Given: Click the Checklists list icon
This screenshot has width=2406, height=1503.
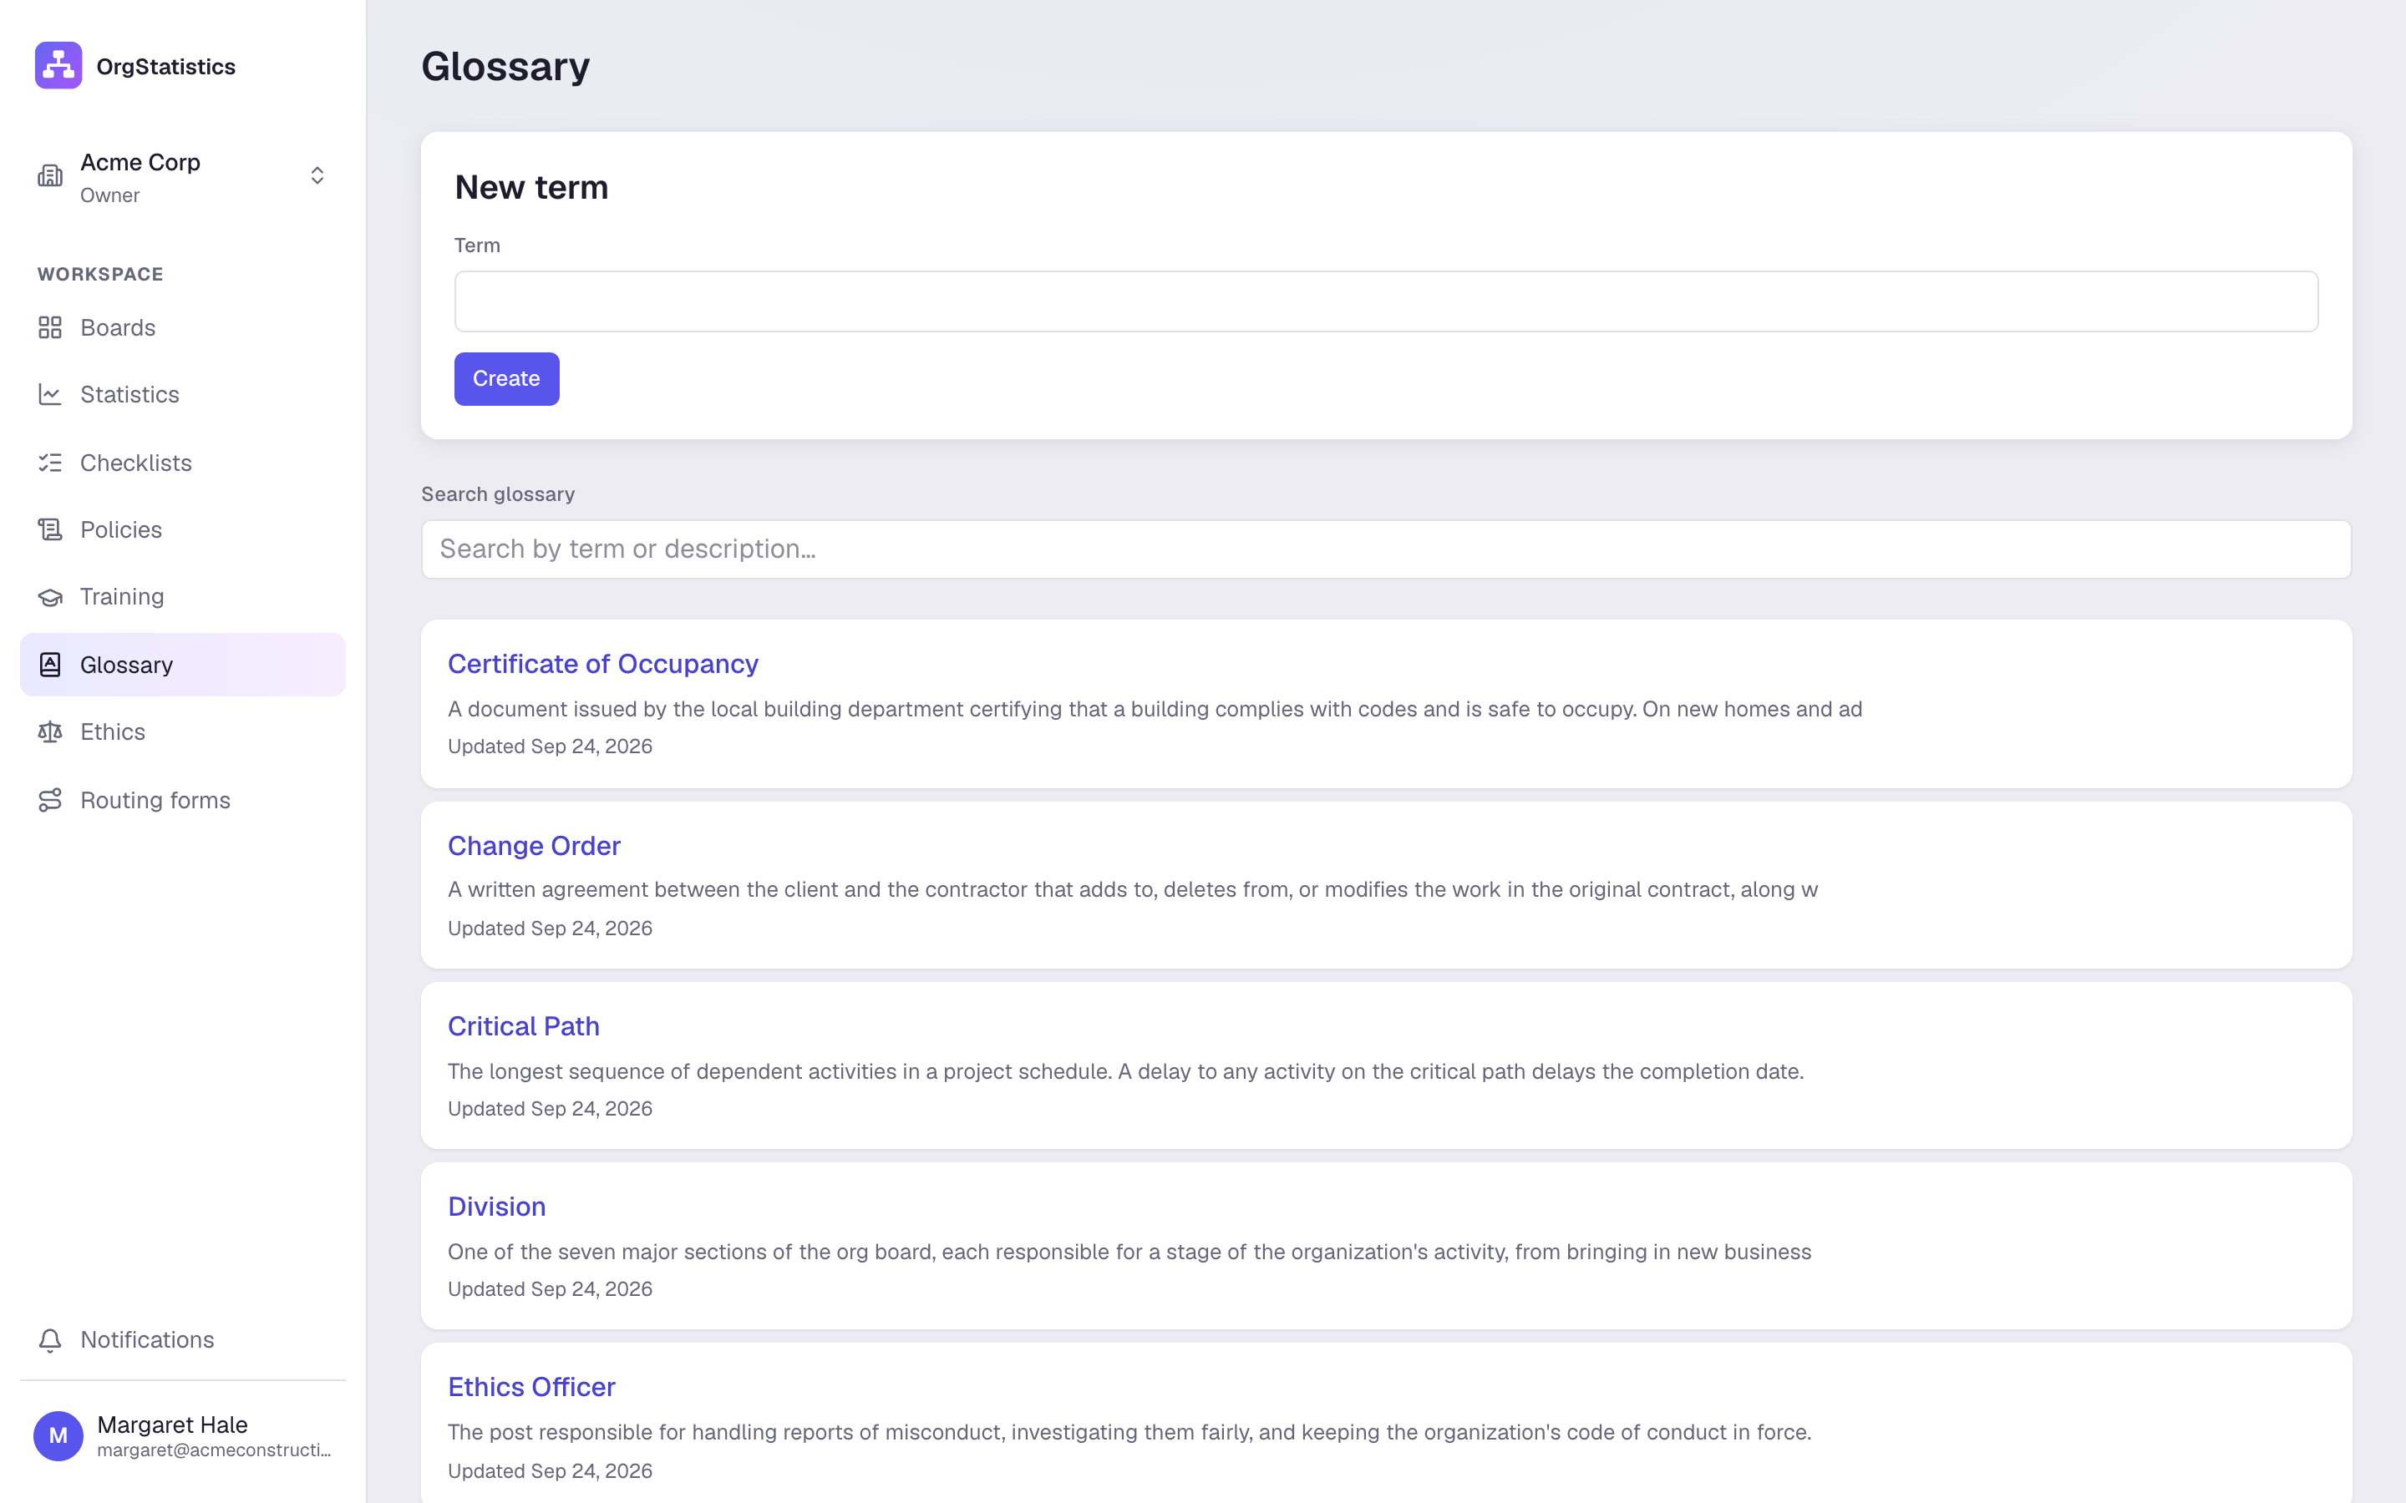Looking at the screenshot, I should tap(50, 463).
